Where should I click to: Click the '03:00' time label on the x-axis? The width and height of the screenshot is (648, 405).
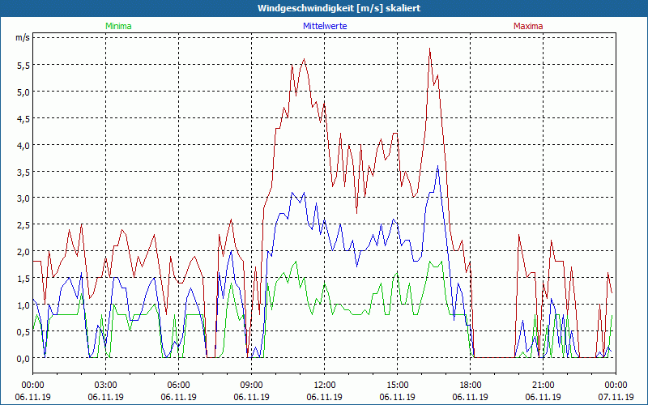106,386
